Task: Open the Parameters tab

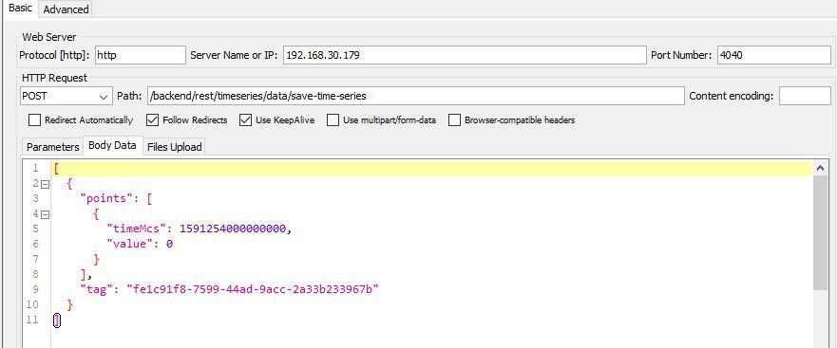Action: coord(53,147)
